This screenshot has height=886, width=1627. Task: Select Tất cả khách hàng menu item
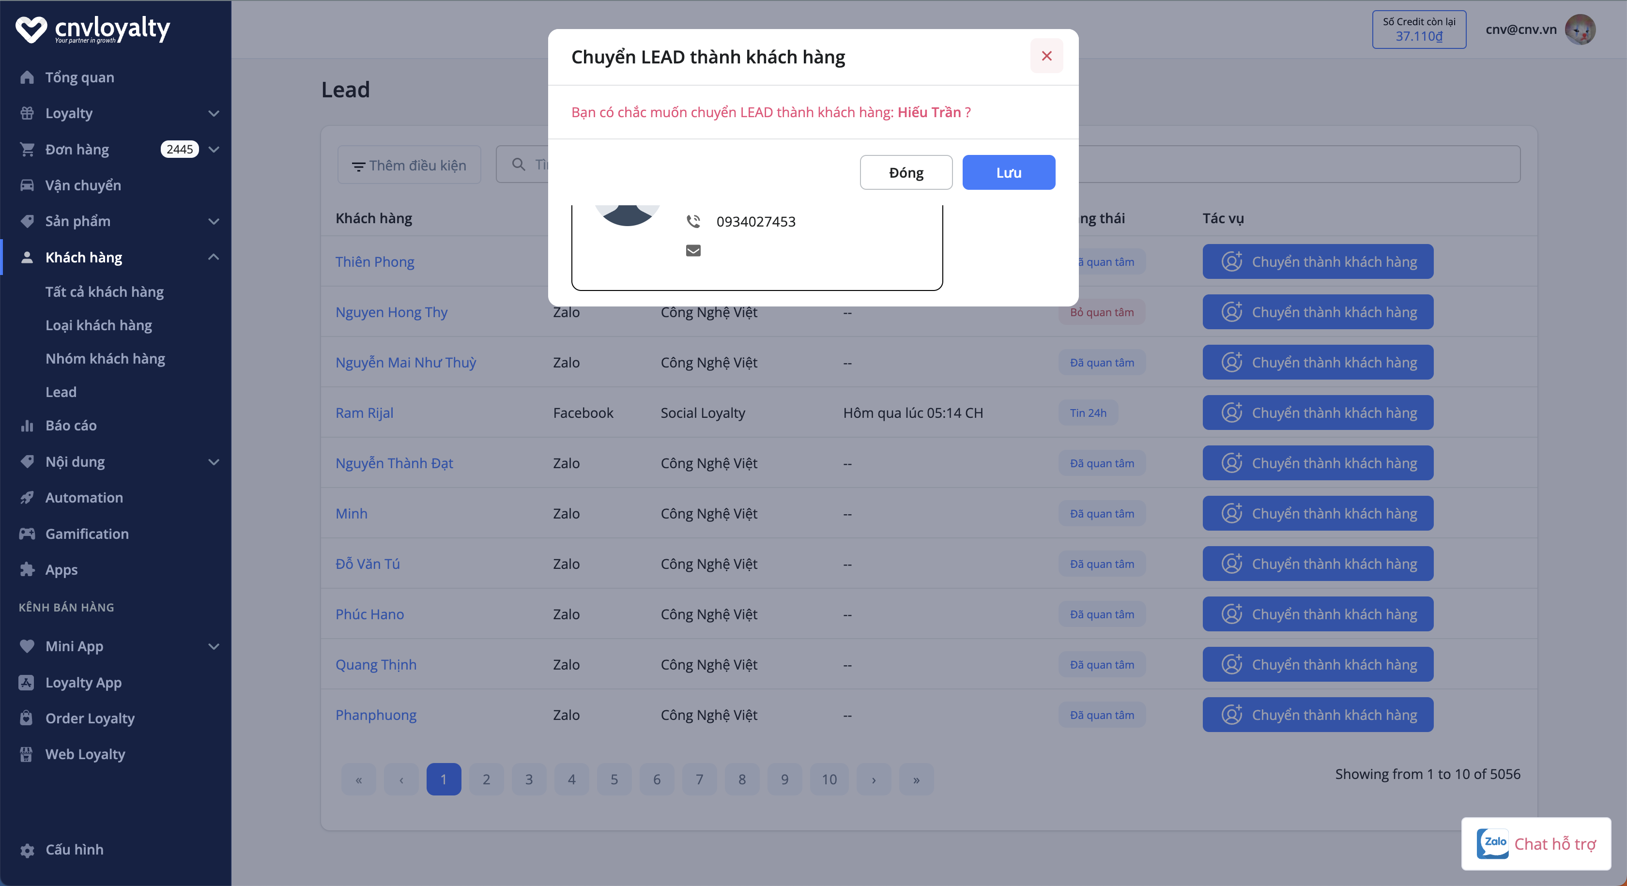pos(104,292)
